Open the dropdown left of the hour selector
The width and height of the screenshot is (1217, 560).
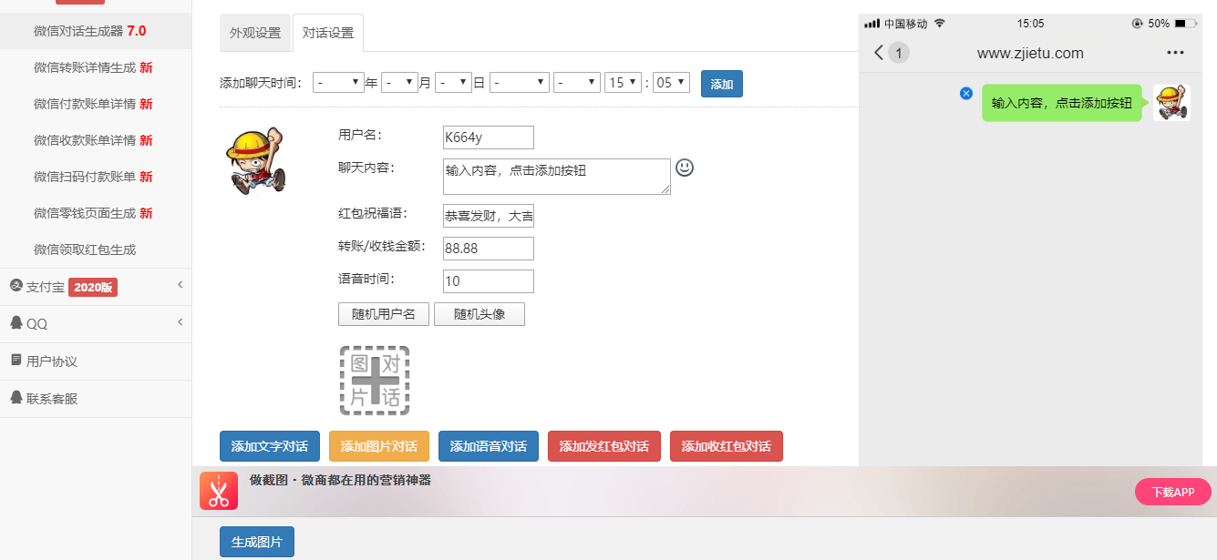(x=577, y=83)
